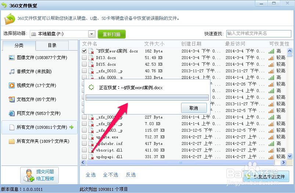
Task: Click the file icon of _sfx_0010._p
Action: (91, 71)
